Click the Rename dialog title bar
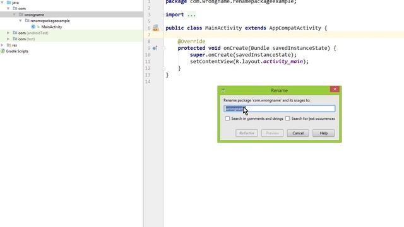The image size is (404, 227). tap(279, 90)
